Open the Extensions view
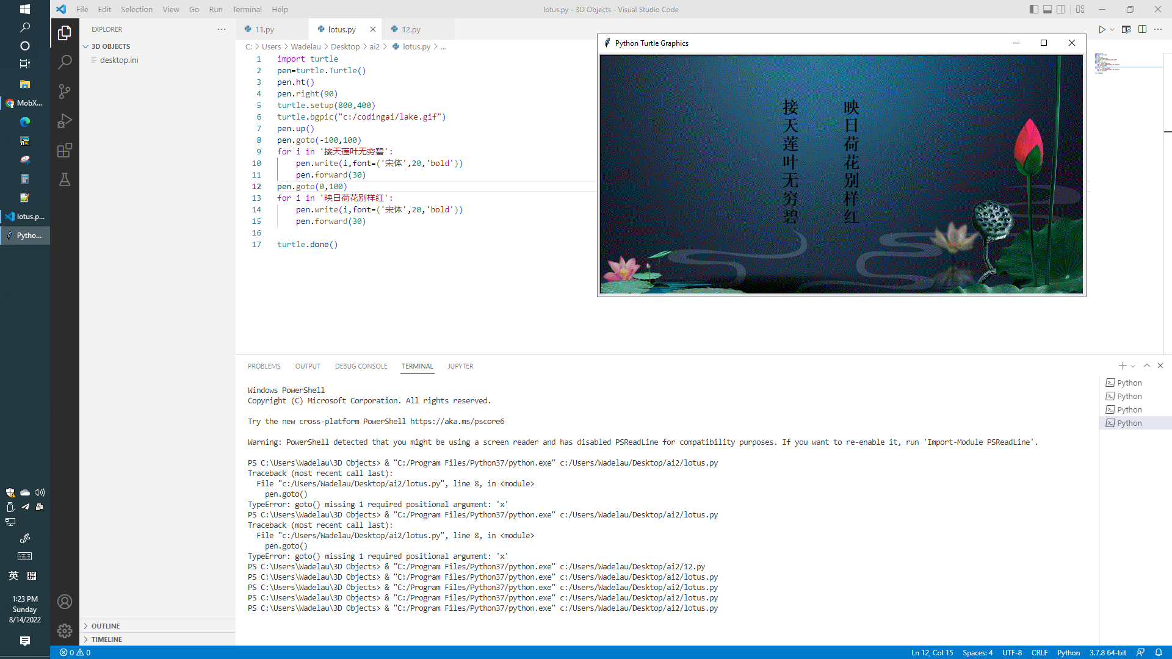The width and height of the screenshot is (1172, 659). click(65, 150)
